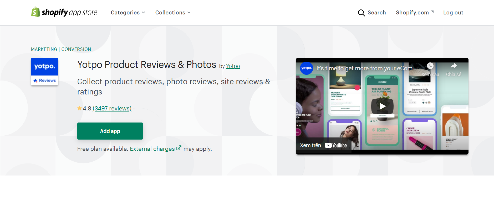
Task: Click Log out
Action: [453, 13]
